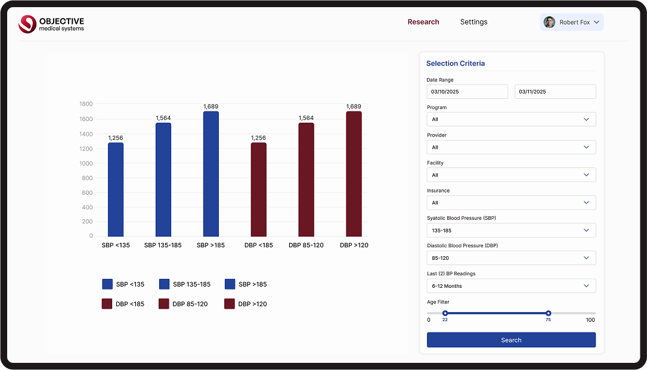
Task: Click the end date field 03/11/2025
Action: tap(555, 92)
